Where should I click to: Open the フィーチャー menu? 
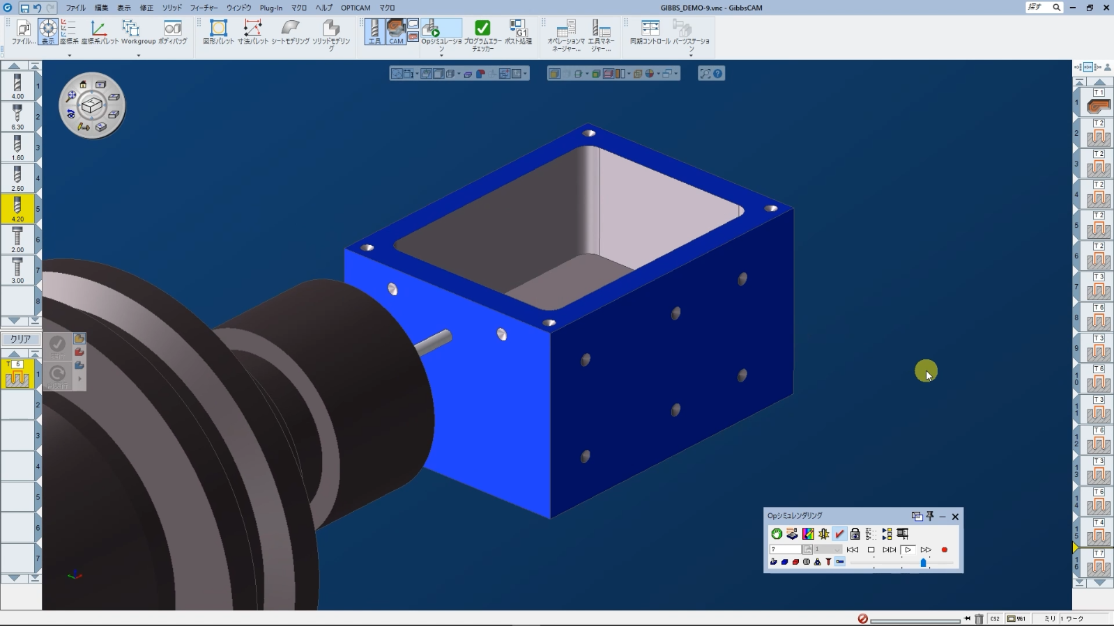(204, 8)
